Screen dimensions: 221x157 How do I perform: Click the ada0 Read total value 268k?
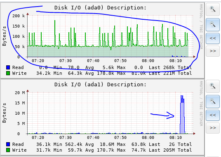coord(169,67)
